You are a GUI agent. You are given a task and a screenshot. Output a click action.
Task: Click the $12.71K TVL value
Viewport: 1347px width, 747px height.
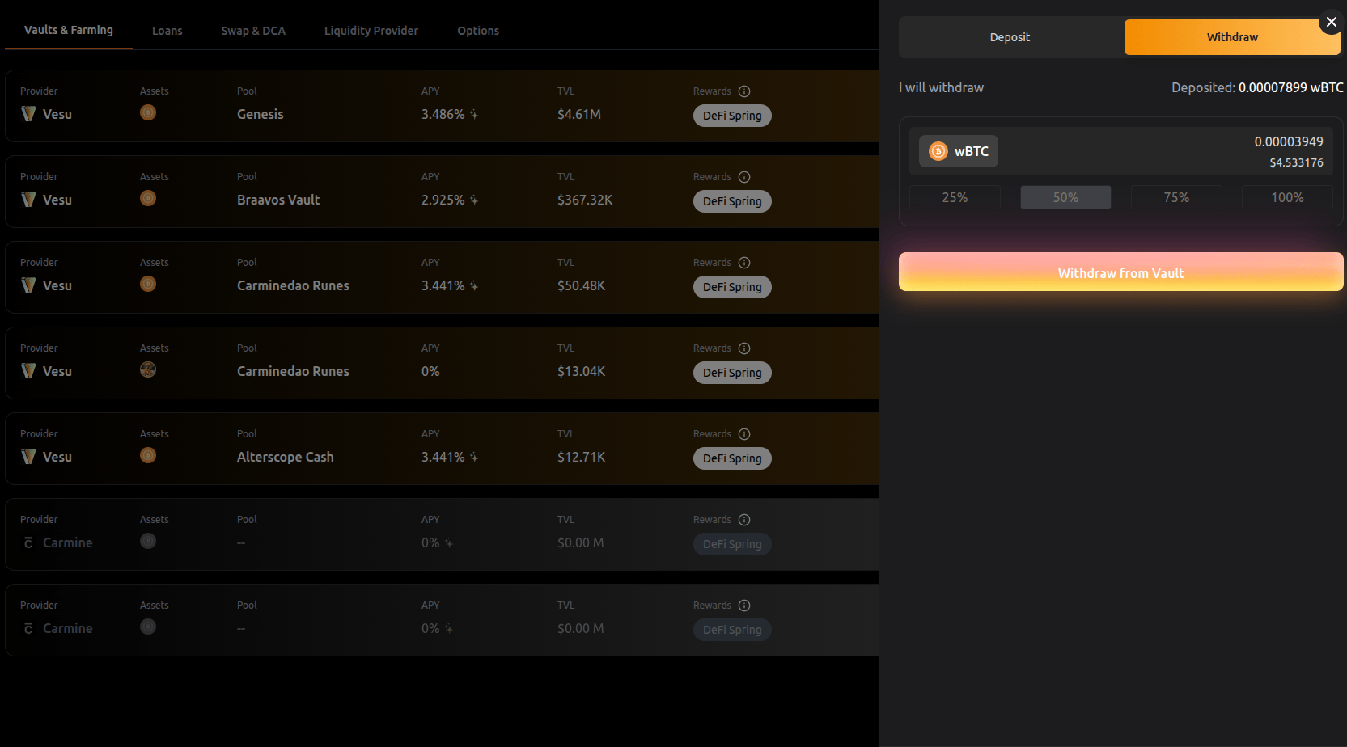click(x=582, y=457)
